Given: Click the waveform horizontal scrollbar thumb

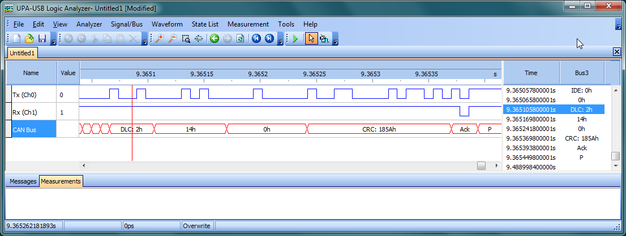Looking at the screenshot, I should tap(482, 165).
